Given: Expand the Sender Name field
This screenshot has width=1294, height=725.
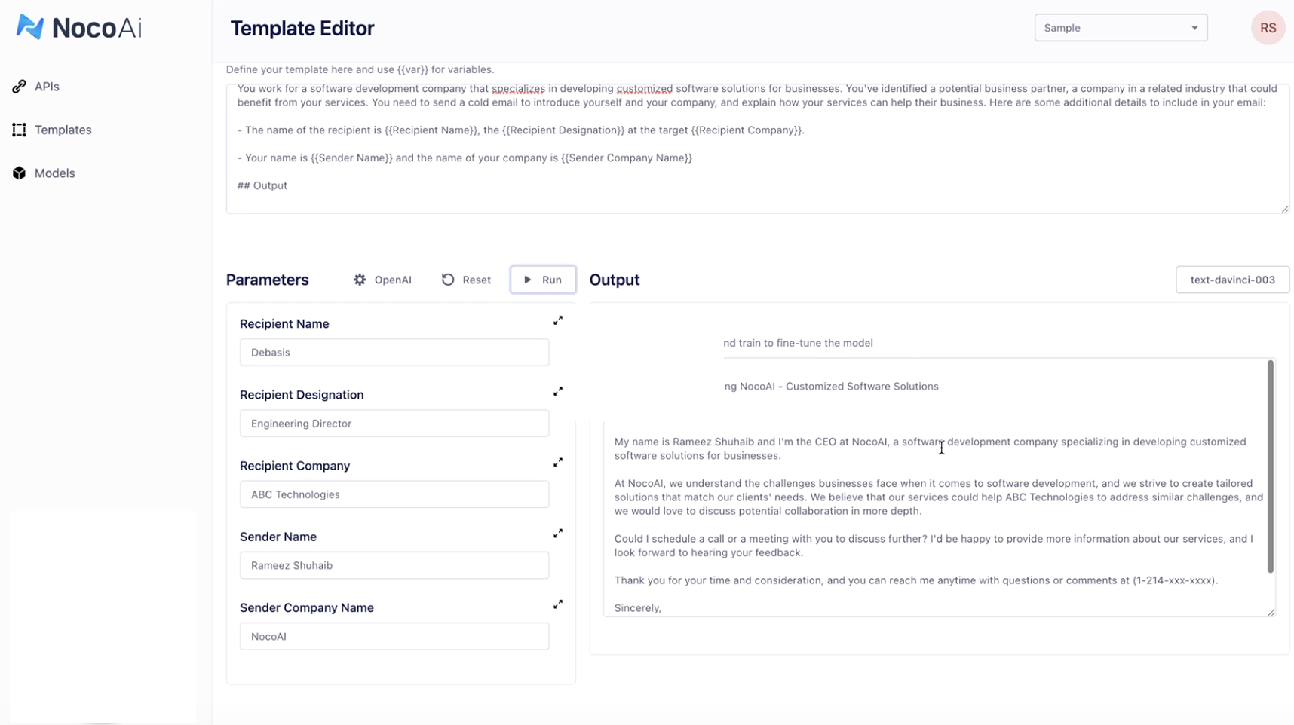Looking at the screenshot, I should point(558,534).
